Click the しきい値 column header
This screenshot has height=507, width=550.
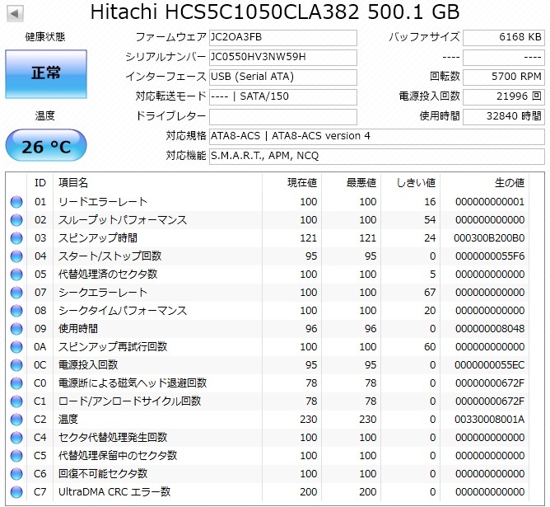(x=410, y=183)
